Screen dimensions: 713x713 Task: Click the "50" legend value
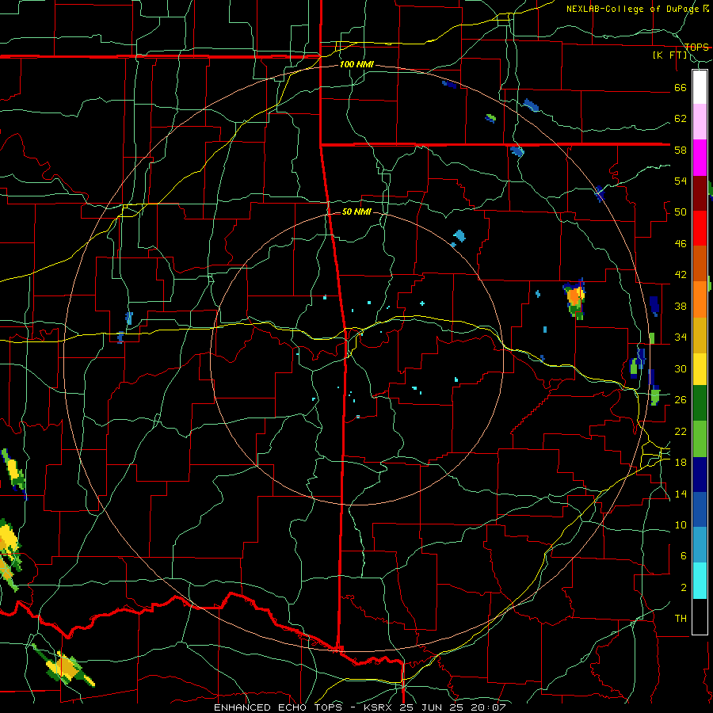[681, 212]
